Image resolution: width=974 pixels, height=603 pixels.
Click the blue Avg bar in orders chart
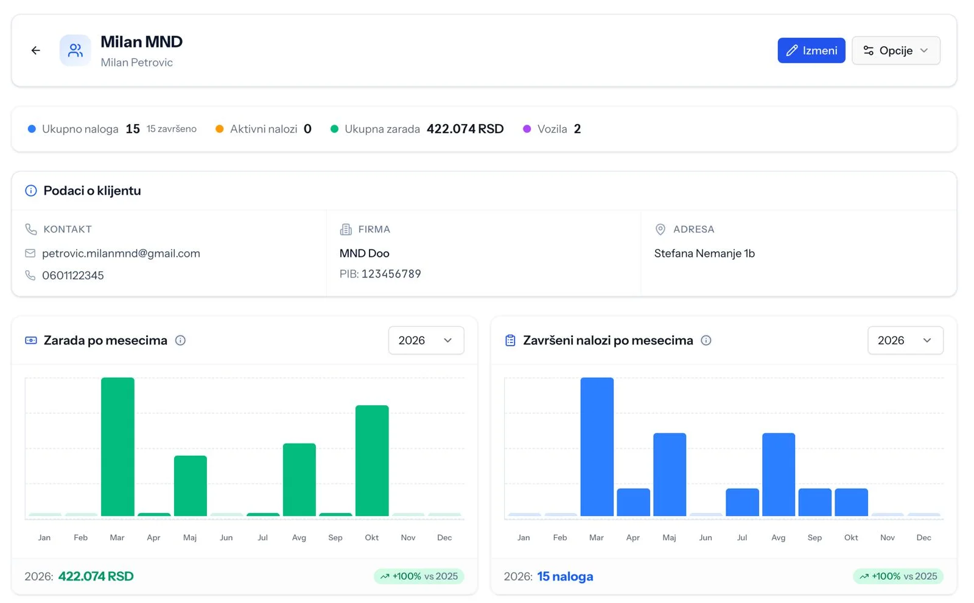[x=779, y=475]
